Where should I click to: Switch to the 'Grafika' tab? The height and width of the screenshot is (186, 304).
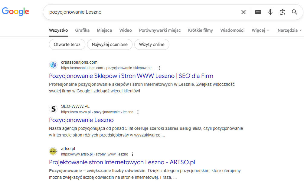pos(82,30)
